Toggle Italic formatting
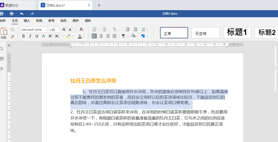 tap(30, 36)
